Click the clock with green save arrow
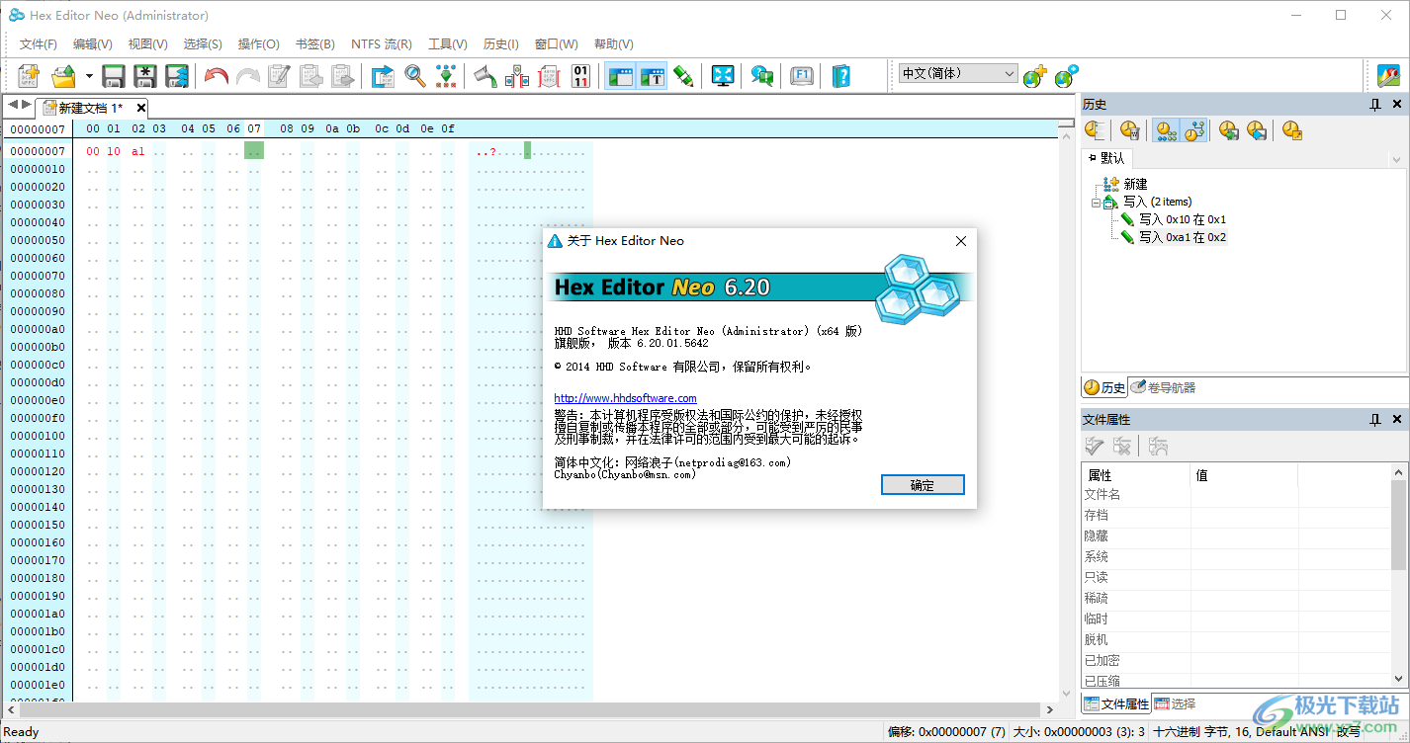 (1229, 129)
